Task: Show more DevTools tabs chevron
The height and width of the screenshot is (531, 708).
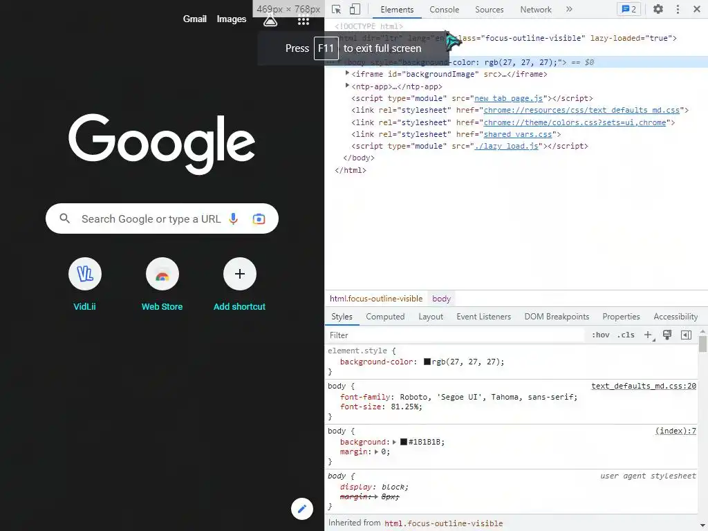Action: click(x=570, y=9)
